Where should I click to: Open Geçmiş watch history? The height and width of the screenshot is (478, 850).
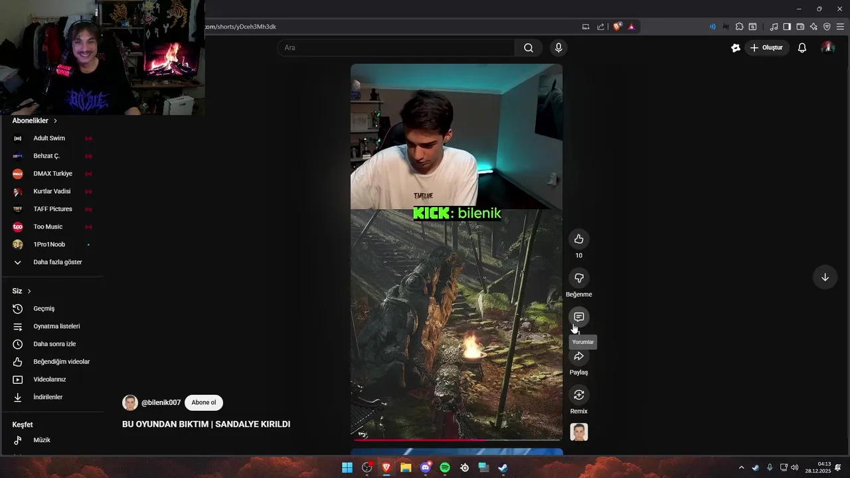pos(52,309)
